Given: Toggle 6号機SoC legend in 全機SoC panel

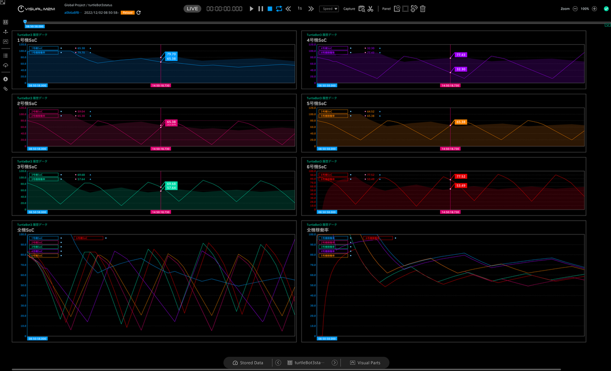Looking at the screenshot, I should [x=89, y=238].
